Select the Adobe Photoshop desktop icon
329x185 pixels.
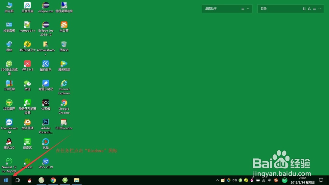(x=46, y=126)
